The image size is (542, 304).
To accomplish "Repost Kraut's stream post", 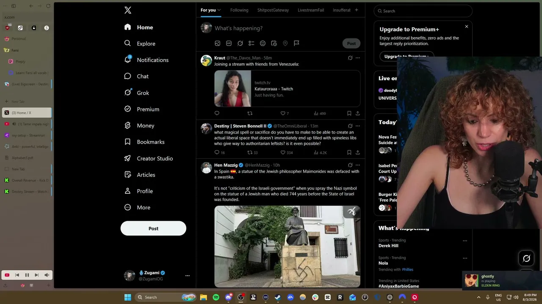I will (250, 113).
